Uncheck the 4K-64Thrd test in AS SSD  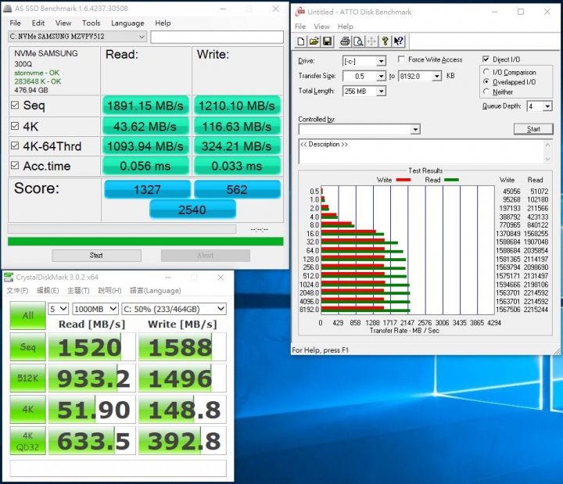click(16, 145)
